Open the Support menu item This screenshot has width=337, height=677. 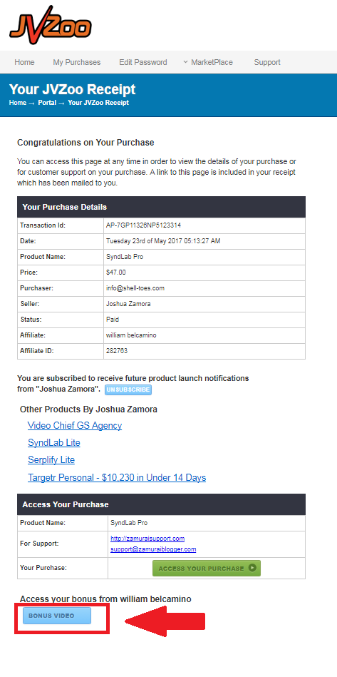pyautogui.click(x=267, y=62)
